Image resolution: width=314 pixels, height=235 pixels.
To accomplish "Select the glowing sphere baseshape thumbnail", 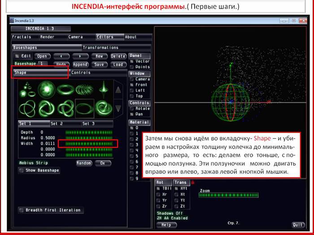I will click(47, 90).
